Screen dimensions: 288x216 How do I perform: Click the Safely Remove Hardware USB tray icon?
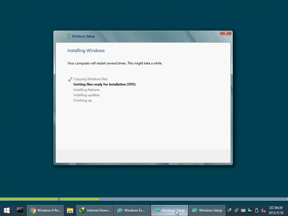tap(257, 210)
